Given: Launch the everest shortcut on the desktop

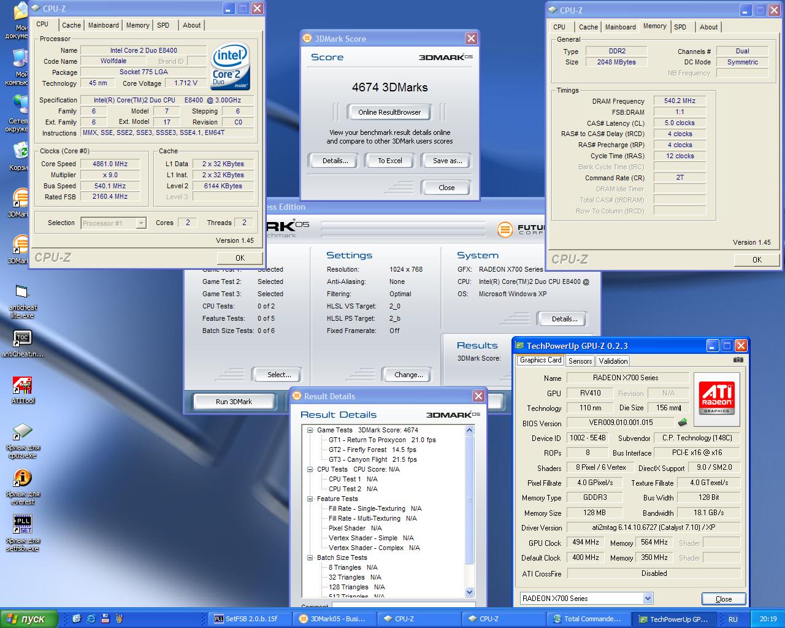Looking at the screenshot, I should pyautogui.click(x=23, y=487).
